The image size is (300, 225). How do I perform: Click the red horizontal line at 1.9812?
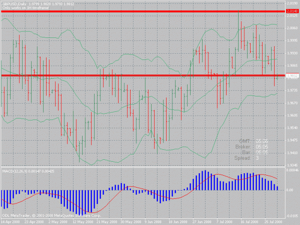coord(143,75)
